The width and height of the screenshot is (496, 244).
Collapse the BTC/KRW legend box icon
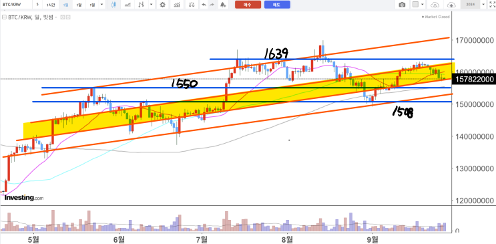point(3,17)
